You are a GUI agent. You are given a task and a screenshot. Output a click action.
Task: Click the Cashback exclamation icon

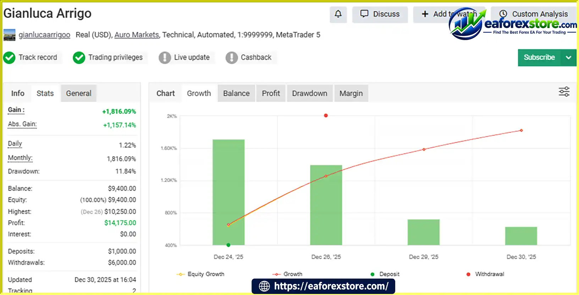[231, 58]
